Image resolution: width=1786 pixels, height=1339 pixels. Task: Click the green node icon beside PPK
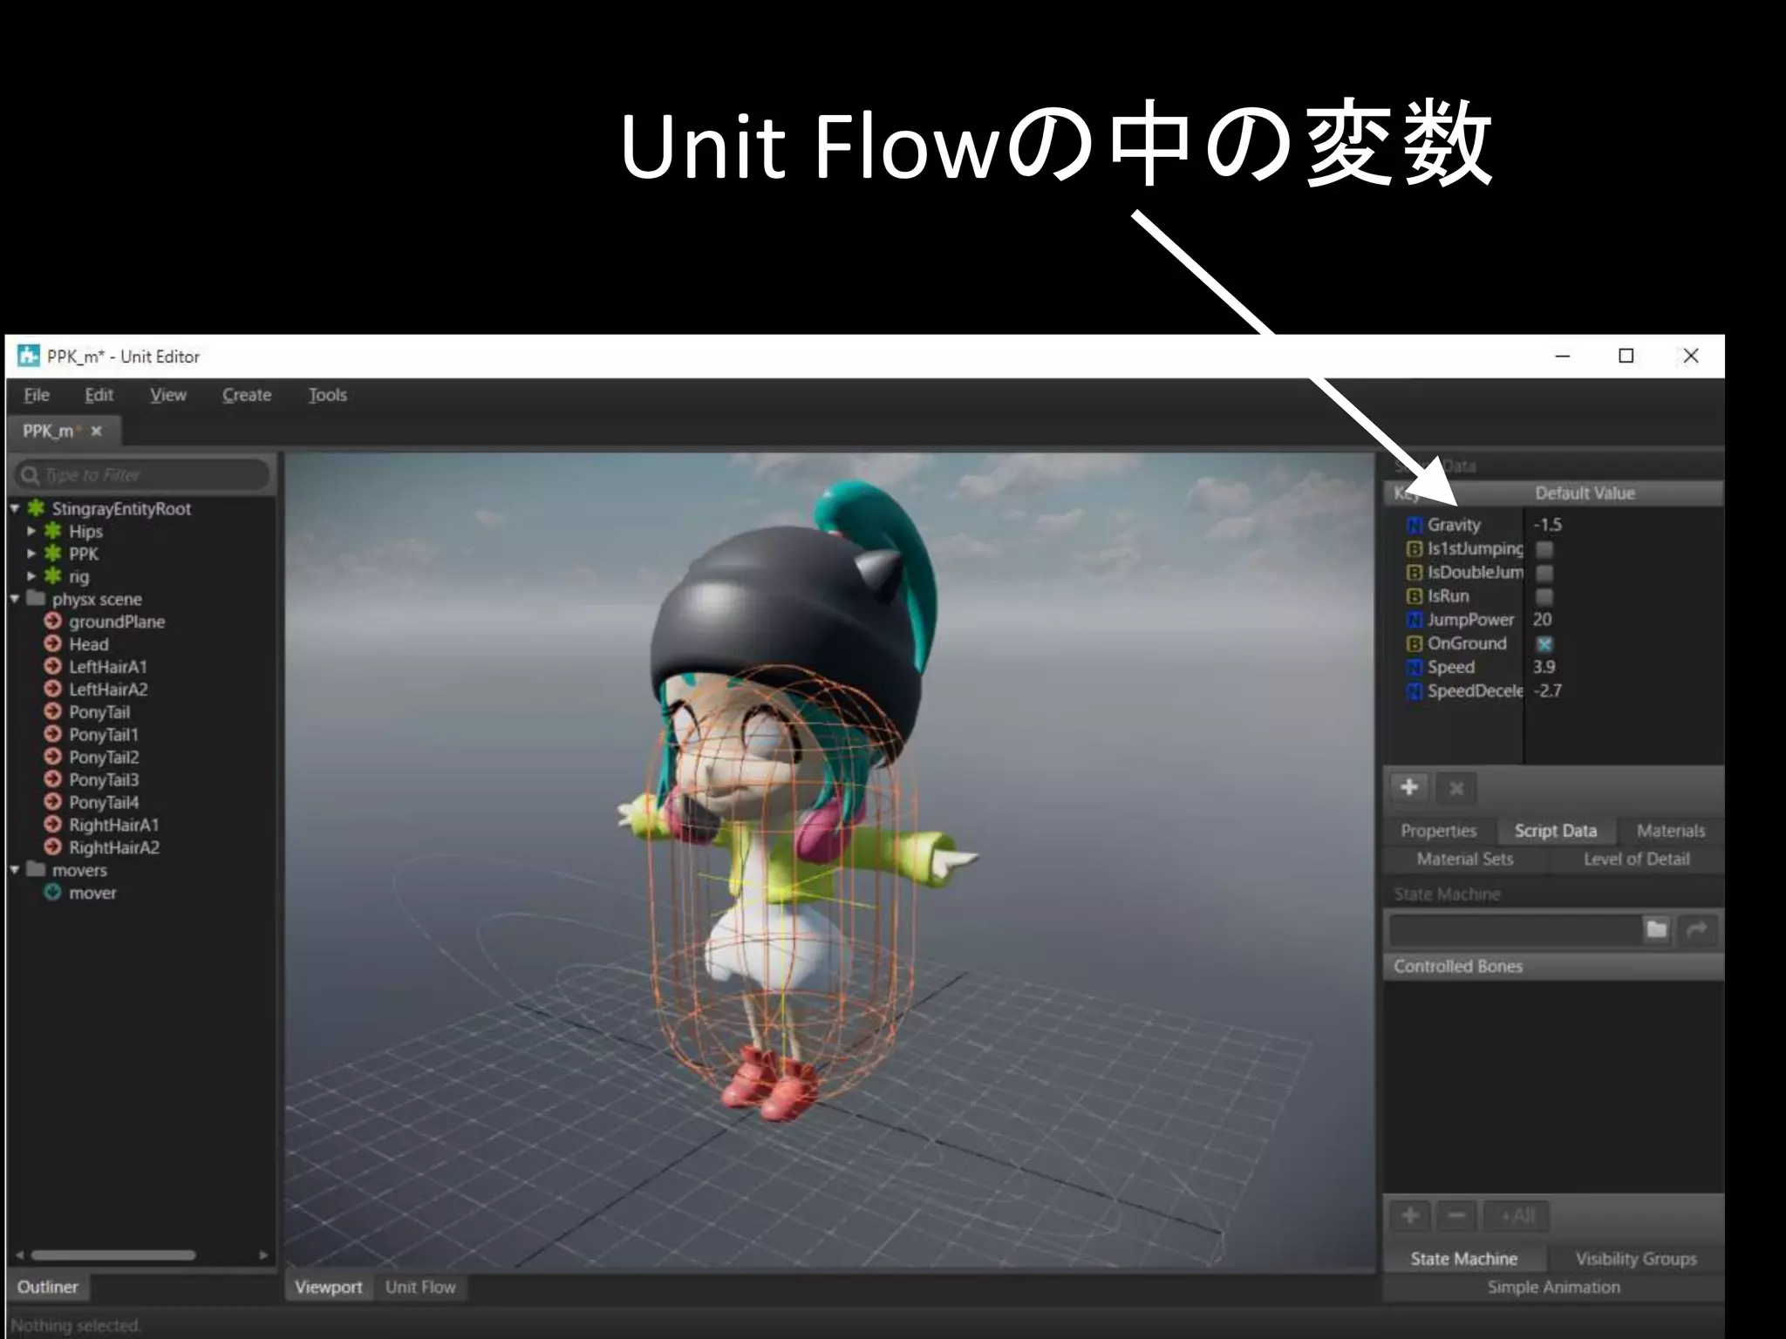click(53, 554)
